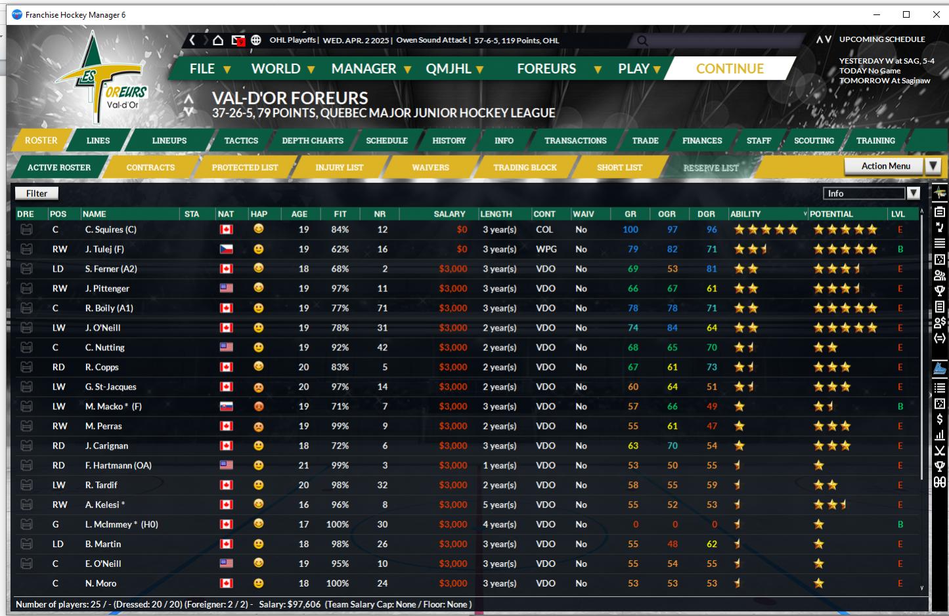Open the upper trophy icon in sidebar
949x616 pixels.
[940, 291]
